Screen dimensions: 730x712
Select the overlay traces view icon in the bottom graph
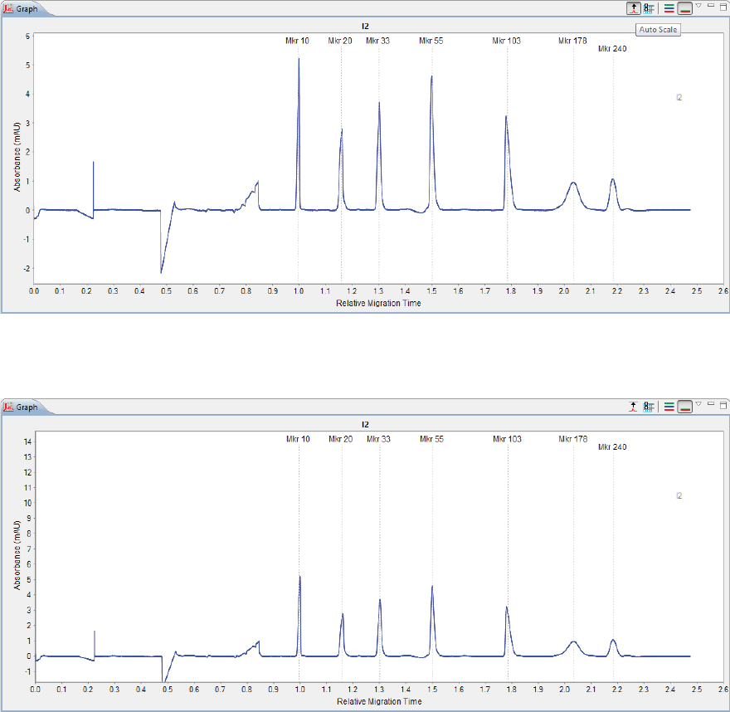point(684,407)
